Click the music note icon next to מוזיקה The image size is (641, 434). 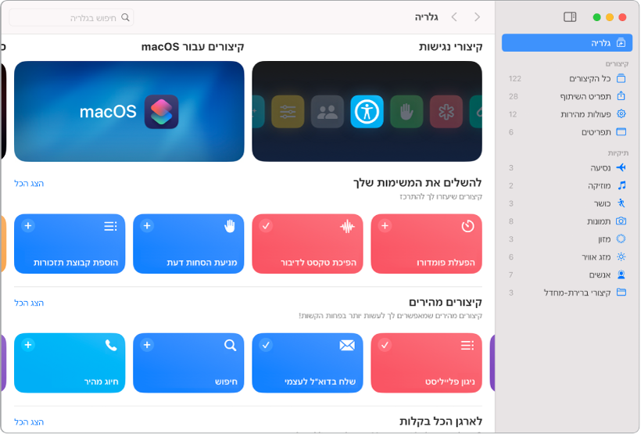[x=621, y=185]
